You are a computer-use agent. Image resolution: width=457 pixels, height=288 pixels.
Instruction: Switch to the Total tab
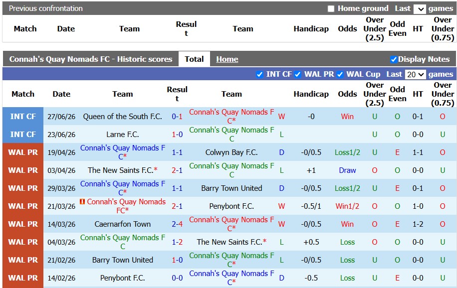tap(194, 59)
